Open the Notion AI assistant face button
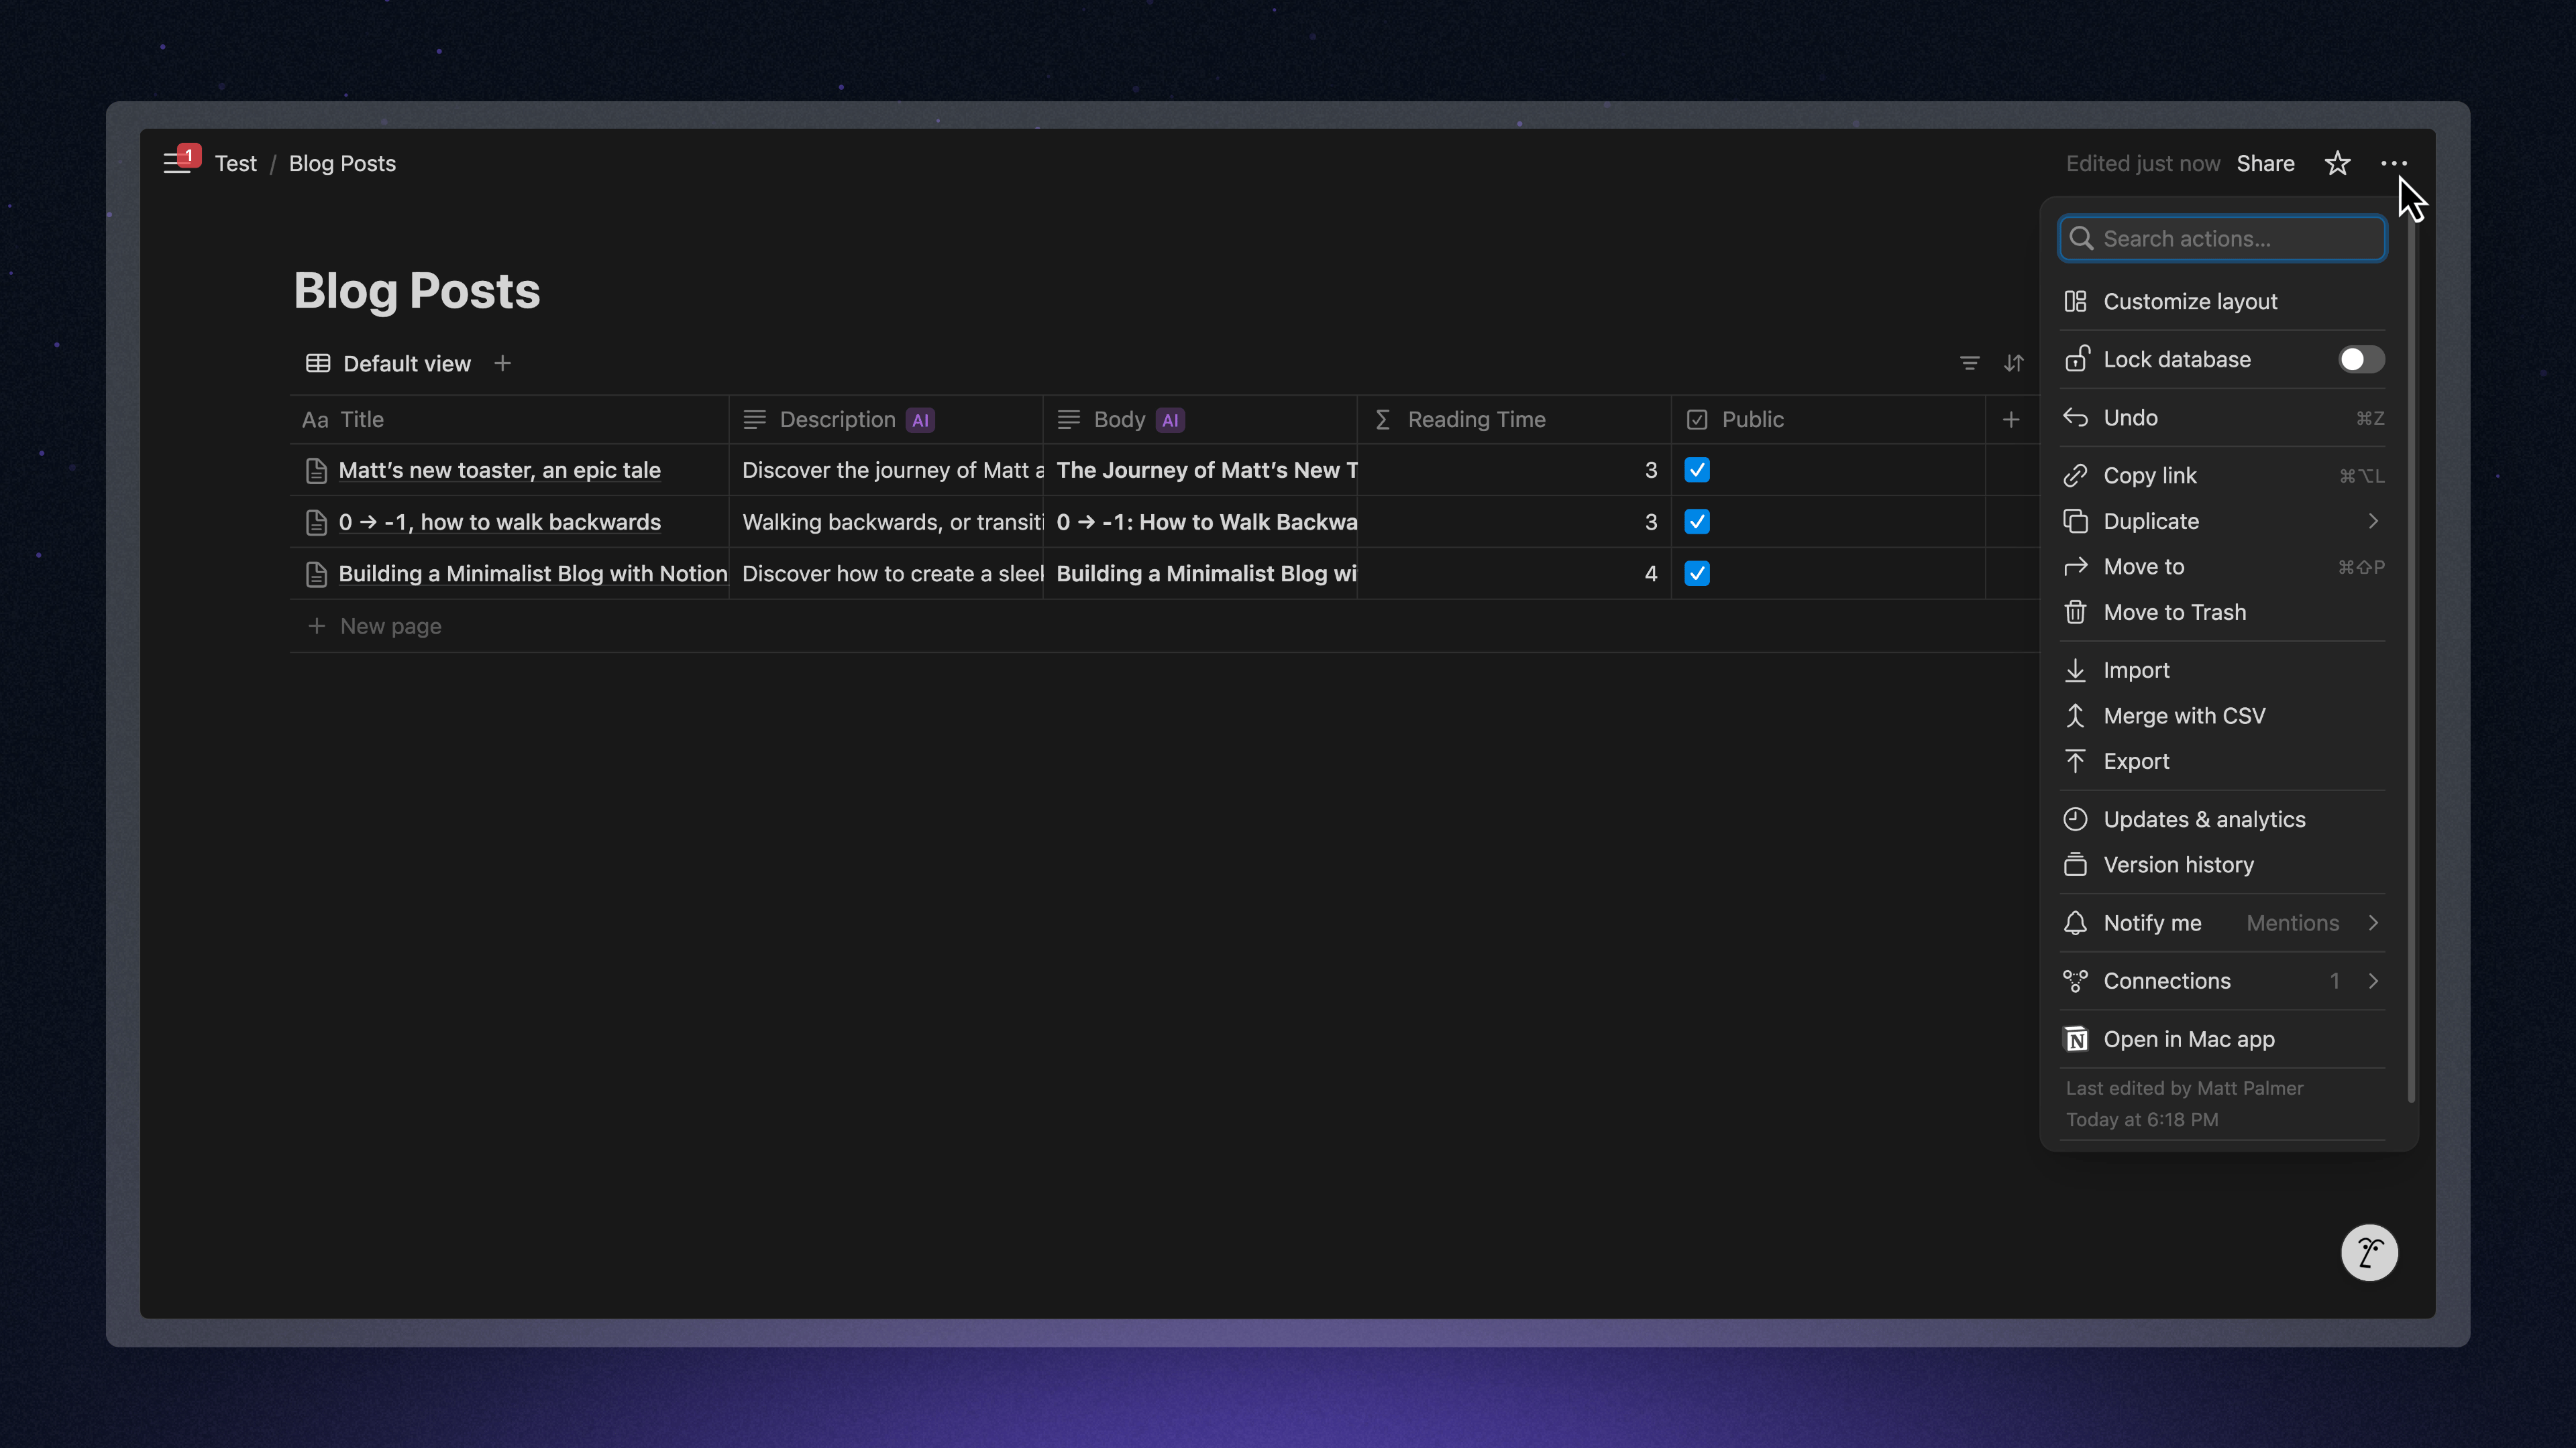The image size is (2576, 1448). [x=2369, y=1252]
